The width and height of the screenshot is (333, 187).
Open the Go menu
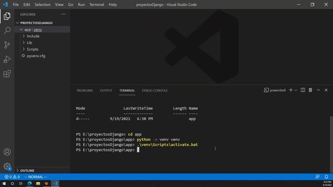point(71,5)
